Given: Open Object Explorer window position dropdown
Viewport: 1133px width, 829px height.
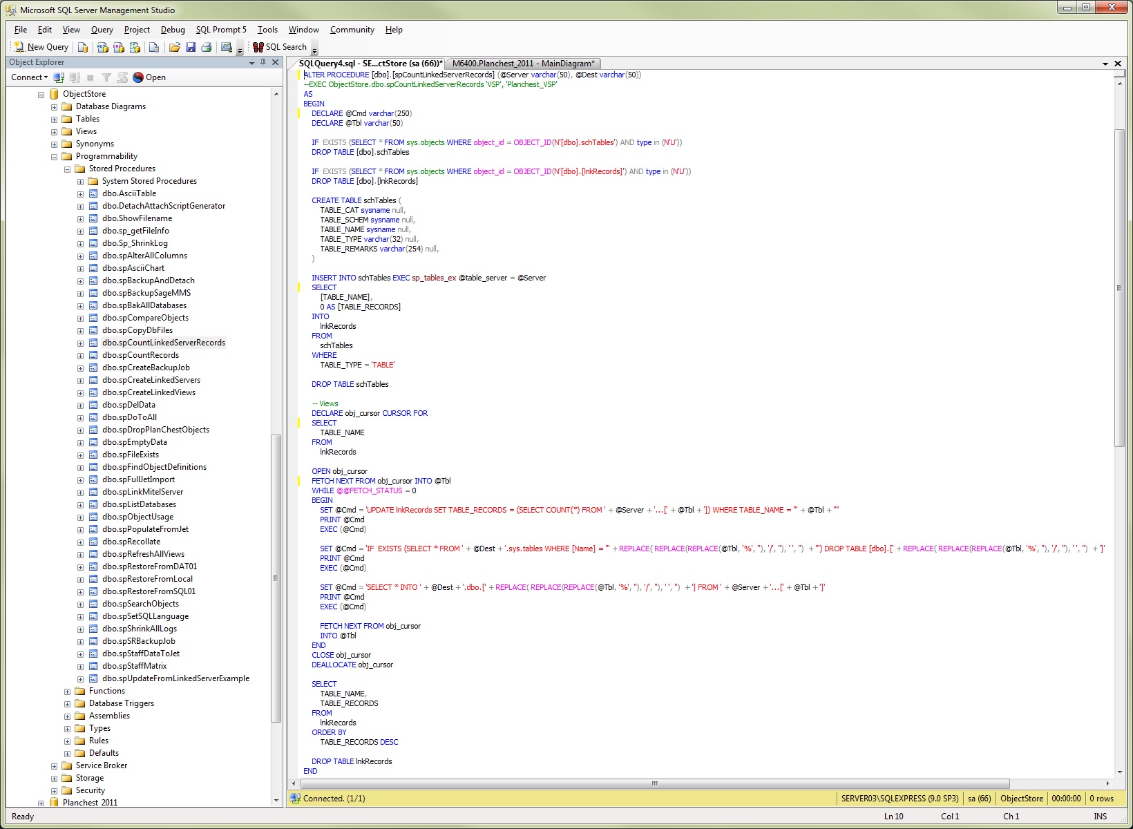Looking at the screenshot, I should [x=251, y=63].
